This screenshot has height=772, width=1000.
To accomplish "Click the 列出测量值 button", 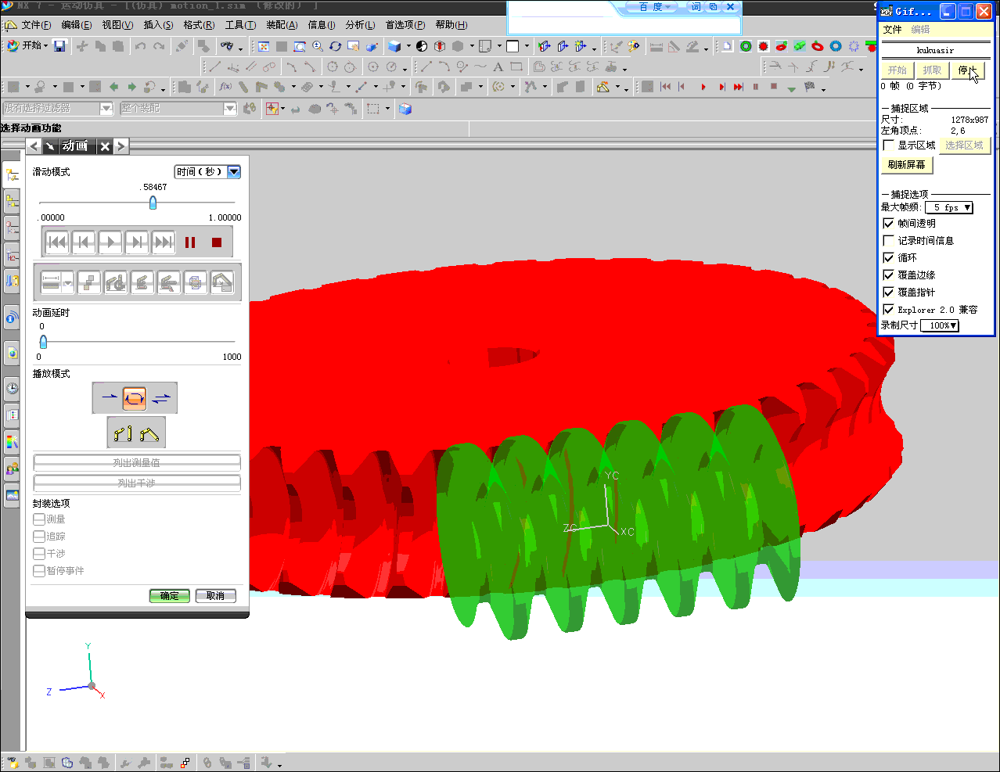I will point(137,463).
